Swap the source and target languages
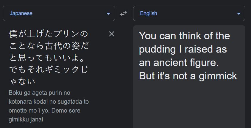251x128 pixels. (123, 14)
